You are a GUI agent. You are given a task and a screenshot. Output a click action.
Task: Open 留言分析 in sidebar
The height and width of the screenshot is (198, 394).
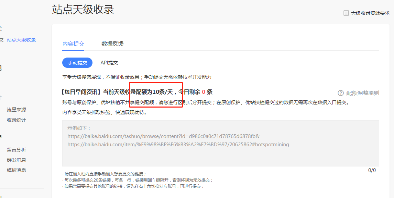click(17, 150)
